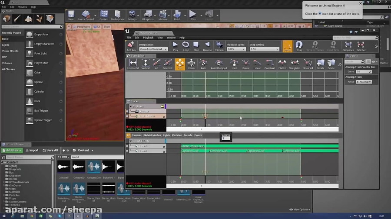Click Import in Content Browser
Screen dimensions: 391x219
click(32, 150)
